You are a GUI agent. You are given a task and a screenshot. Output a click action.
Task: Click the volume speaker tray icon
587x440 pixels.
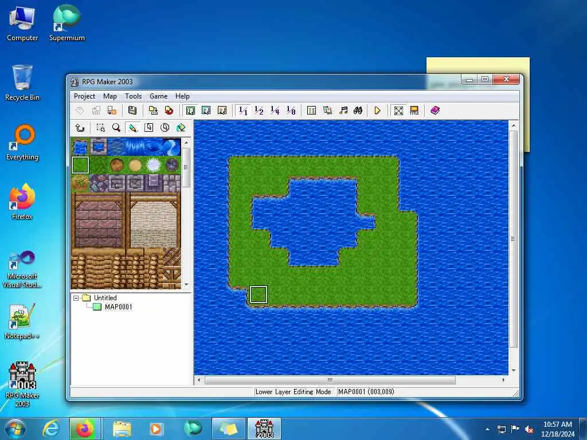[x=529, y=430]
